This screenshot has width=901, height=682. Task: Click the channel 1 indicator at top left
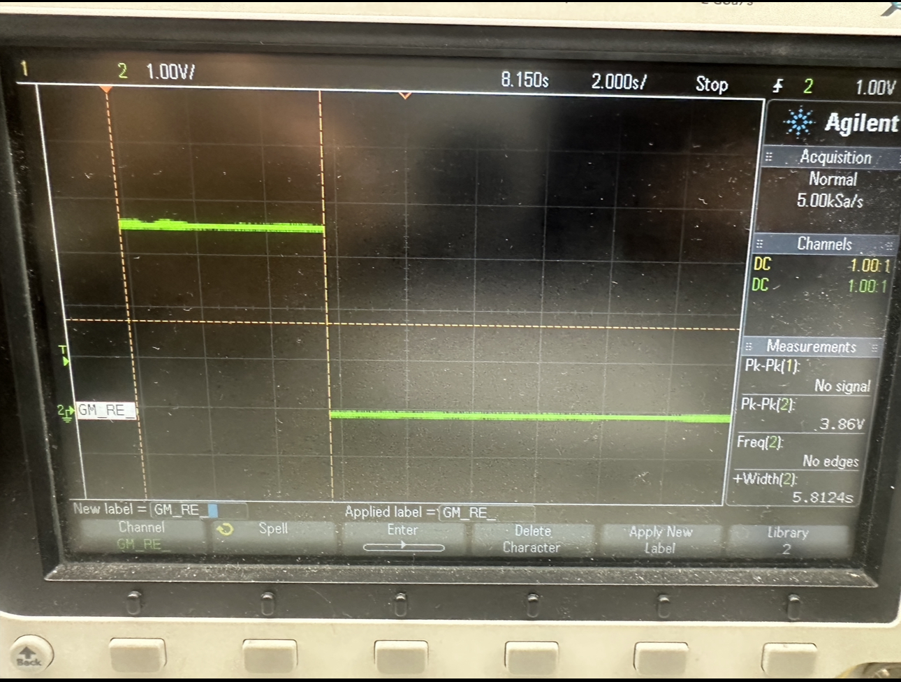[24, 68]
